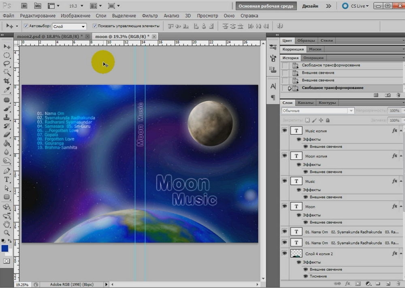Image resolution: width=405 pixels, height=288 pixels.
Task: Select the Crop tool
Action: click(x=7, y=81)
